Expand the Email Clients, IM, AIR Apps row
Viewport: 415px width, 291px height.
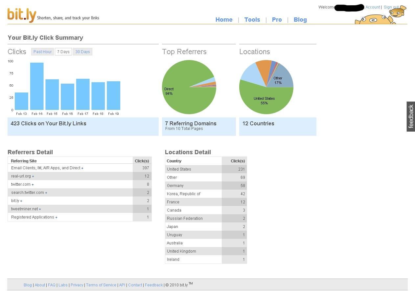pyautogui.click(x=82, y=168)
